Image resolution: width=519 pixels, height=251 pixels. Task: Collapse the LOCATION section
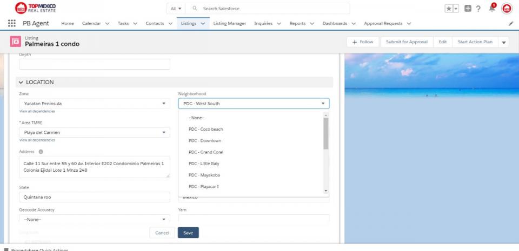(x=22, y=82)
